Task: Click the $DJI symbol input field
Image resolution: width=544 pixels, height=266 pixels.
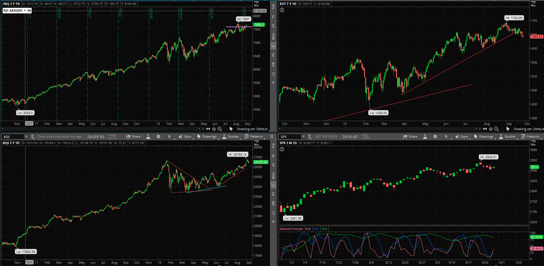Action: pos(13,136)
